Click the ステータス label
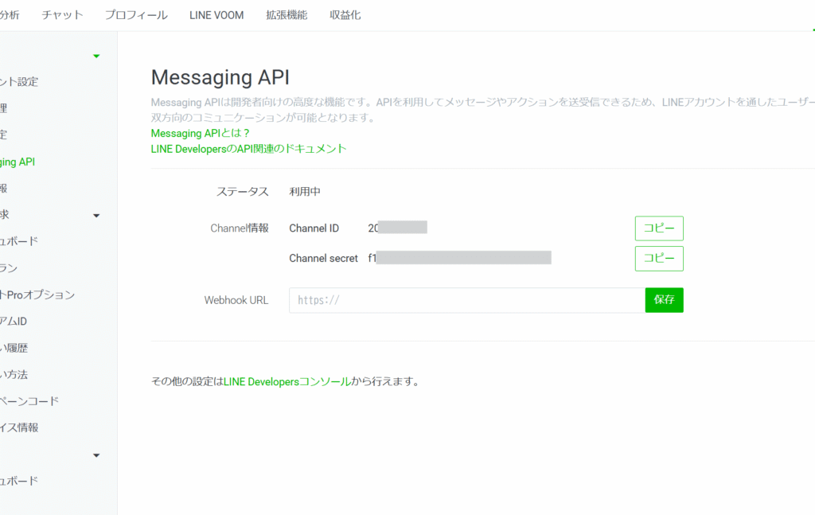This screenshot has width=815, height=515. click(x=242, y=191)
